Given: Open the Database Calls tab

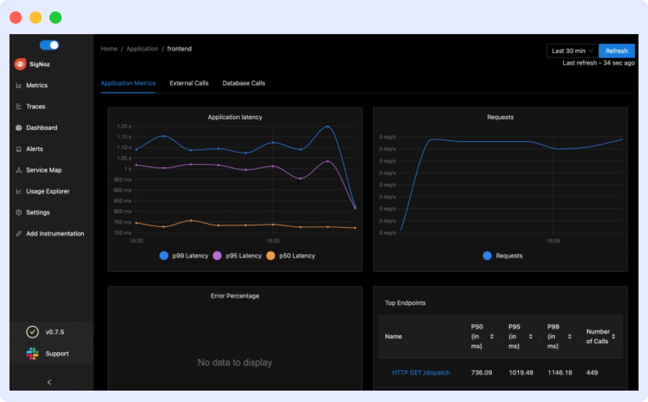Looking at the screenshot, I should tap(244, 83).
